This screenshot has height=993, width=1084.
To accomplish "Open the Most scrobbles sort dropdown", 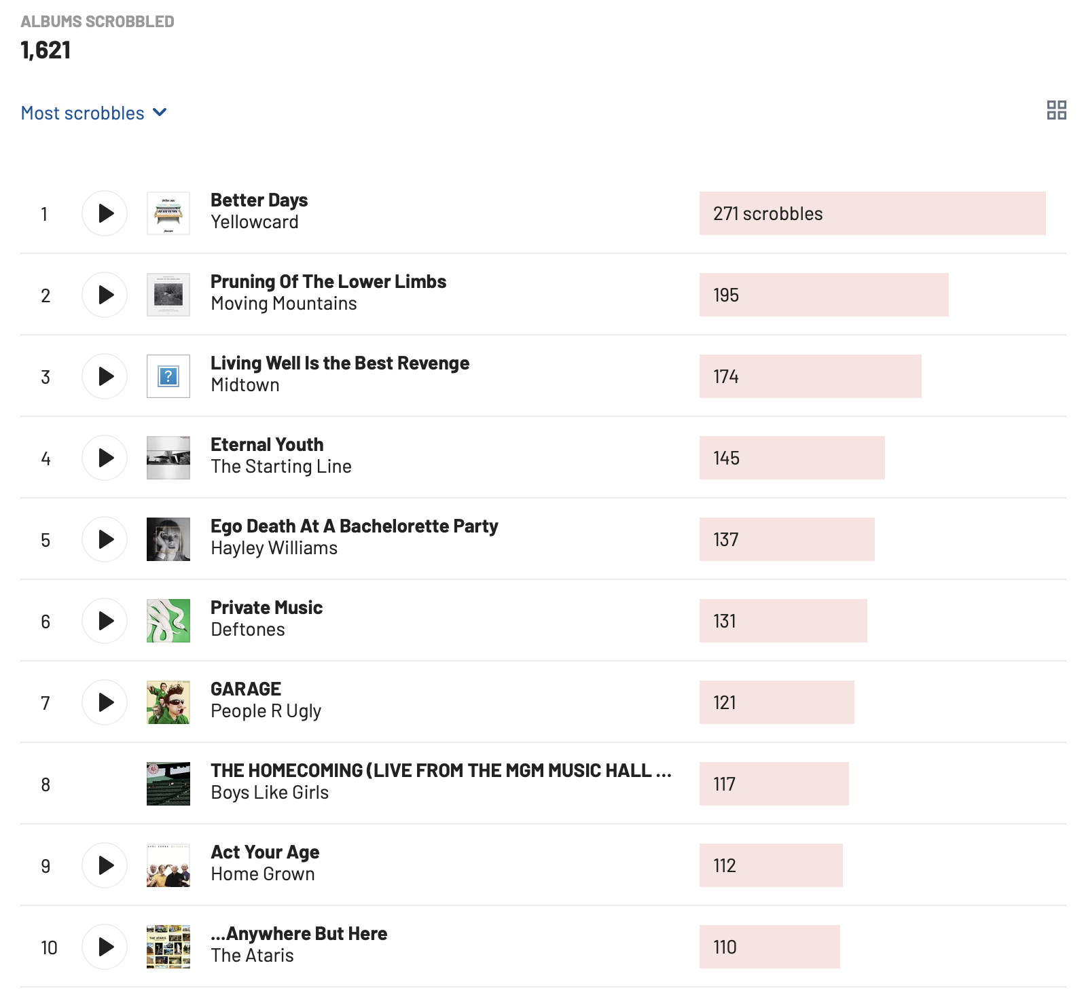I will tap(94, 113).
